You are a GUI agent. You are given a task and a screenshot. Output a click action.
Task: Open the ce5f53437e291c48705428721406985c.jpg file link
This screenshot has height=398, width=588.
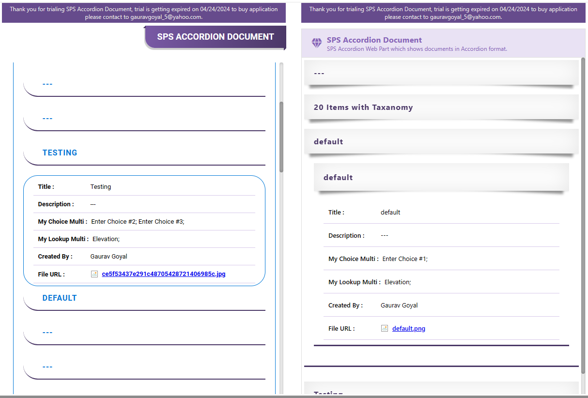(163, 274)
